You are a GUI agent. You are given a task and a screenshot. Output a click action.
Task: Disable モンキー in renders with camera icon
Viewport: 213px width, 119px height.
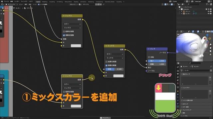pyautogui.click(x=211, y=14)
